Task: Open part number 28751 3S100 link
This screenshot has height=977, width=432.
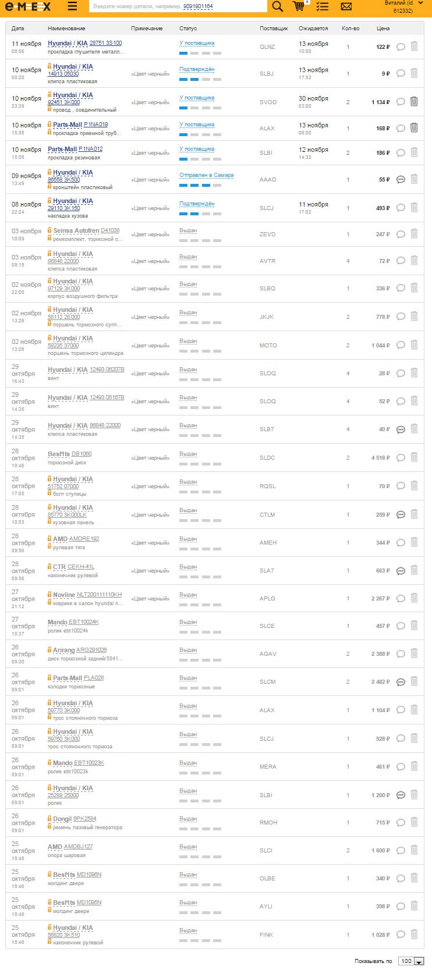Action: click(105, 43)
